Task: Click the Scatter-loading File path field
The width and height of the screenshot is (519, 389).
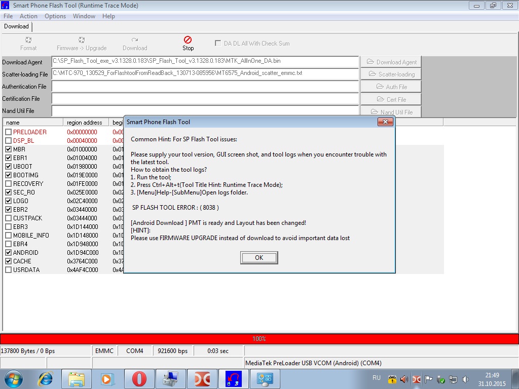Action: coord(205,74)
